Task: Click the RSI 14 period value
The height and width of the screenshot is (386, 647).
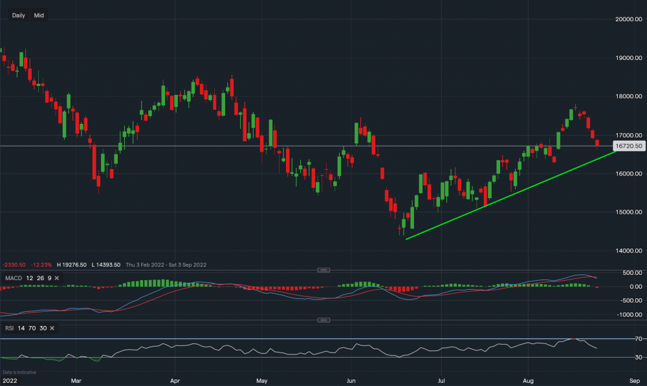Action: point(21,329)
